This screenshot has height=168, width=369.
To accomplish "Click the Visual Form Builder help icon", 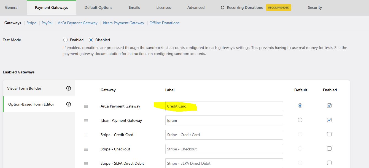I will [69, 88].
